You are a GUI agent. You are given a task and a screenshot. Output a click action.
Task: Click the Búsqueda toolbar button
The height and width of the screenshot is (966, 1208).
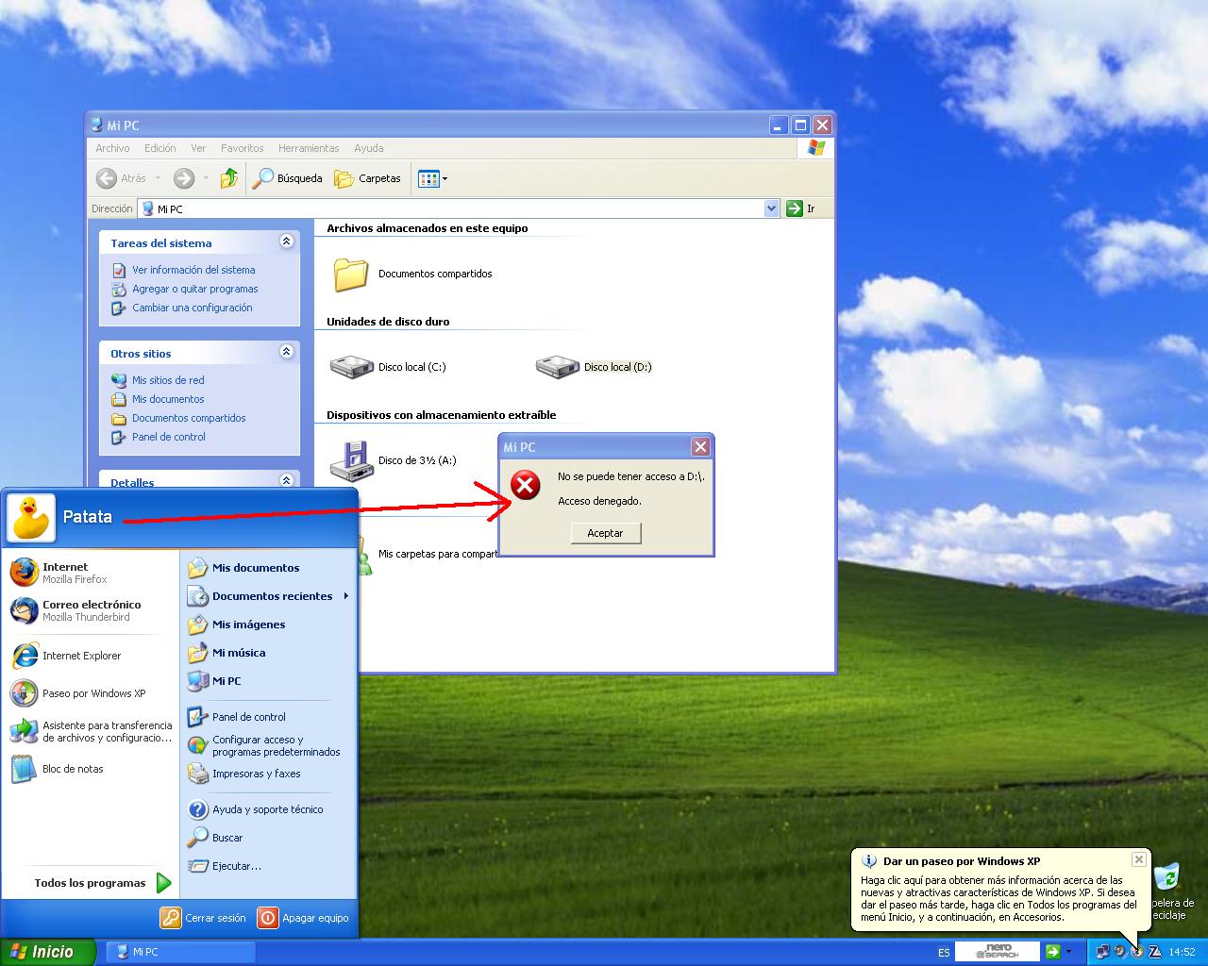coord(288,177)
